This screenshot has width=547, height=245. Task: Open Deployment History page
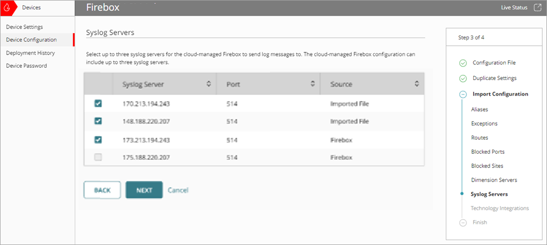click(30, 53)
